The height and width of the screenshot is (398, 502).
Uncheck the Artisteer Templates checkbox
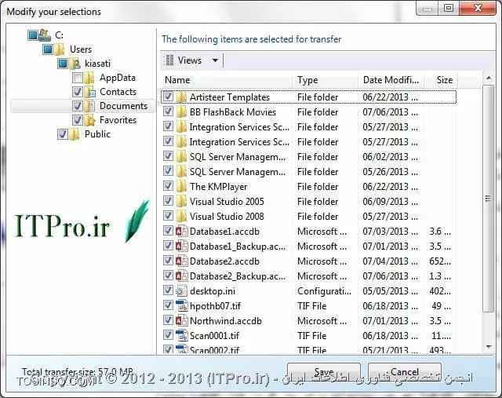169,97
